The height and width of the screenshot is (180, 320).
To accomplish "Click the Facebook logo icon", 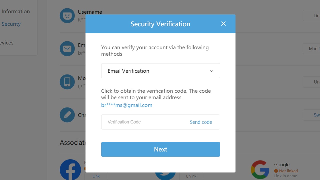I will tap(70, 170).
